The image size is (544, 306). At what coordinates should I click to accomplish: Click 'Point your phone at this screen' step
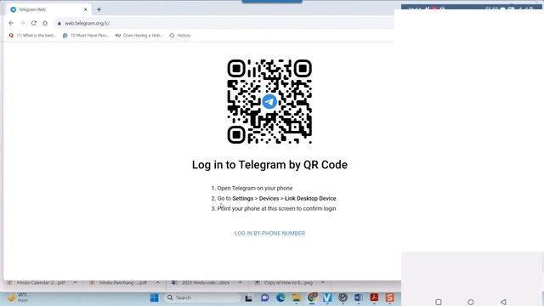(x=276, y=208)
